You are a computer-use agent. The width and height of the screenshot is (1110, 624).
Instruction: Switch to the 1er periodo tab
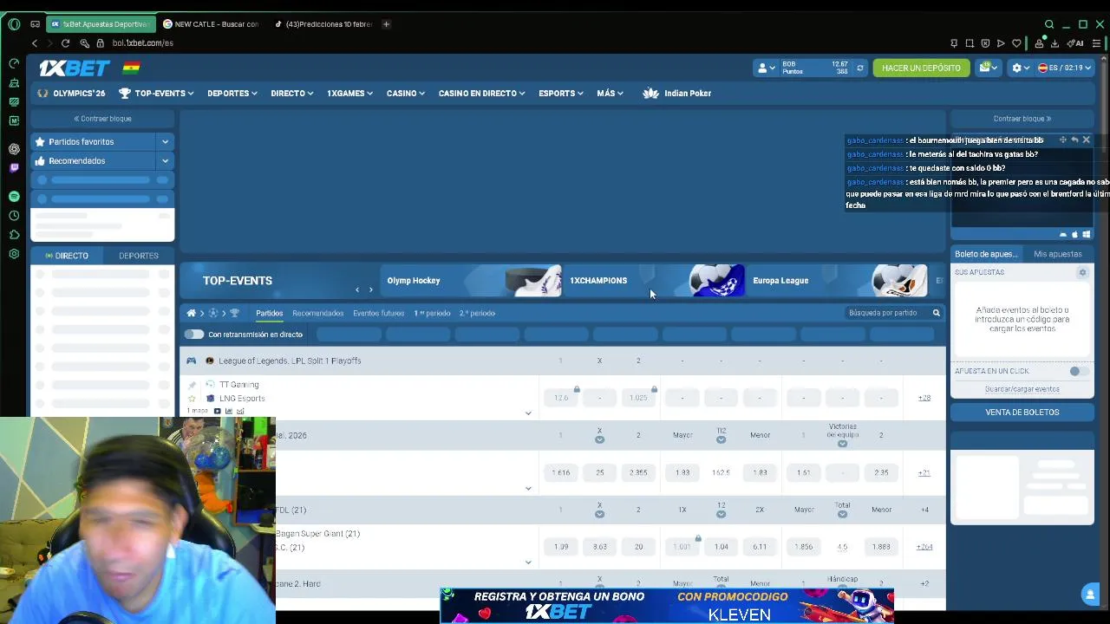(432, 313)
